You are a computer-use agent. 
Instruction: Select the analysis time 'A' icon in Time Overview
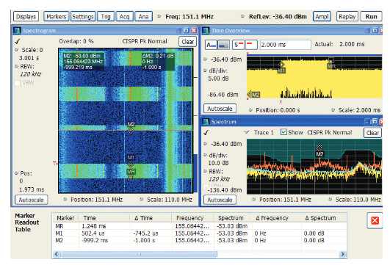point(212,45)
